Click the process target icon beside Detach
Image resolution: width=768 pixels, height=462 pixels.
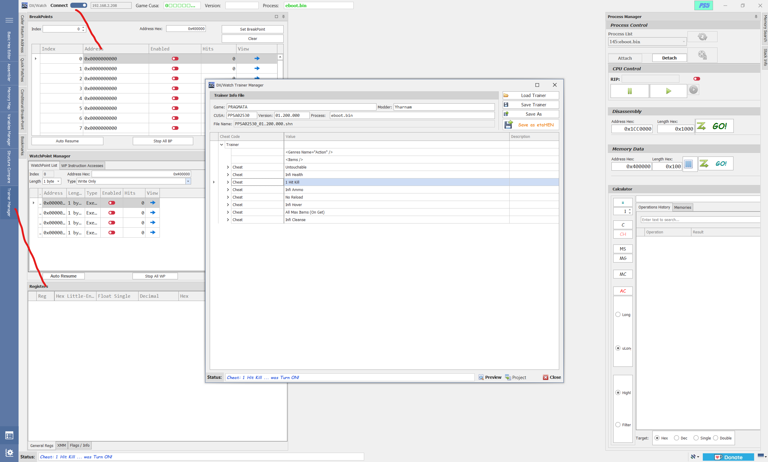pyautogui.click(x=702, y=55)
